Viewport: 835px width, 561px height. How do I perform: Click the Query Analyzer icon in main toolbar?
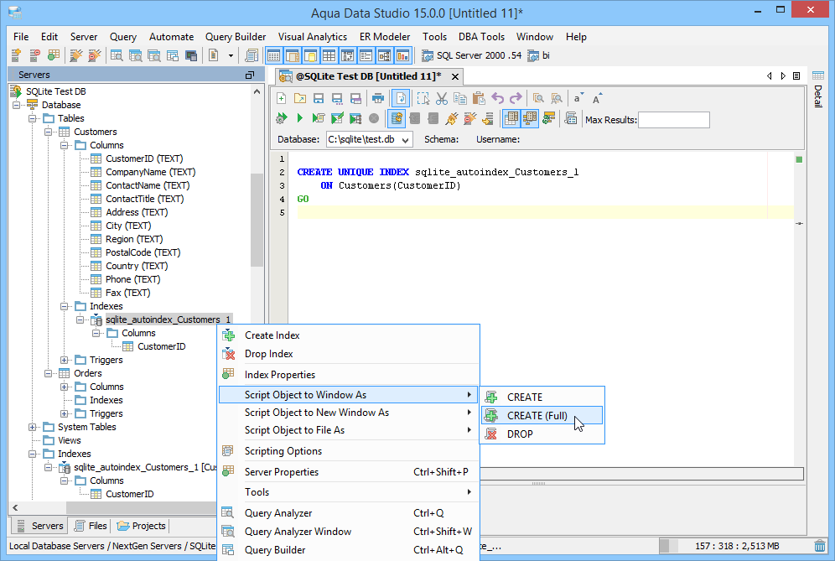click(117, 55)
